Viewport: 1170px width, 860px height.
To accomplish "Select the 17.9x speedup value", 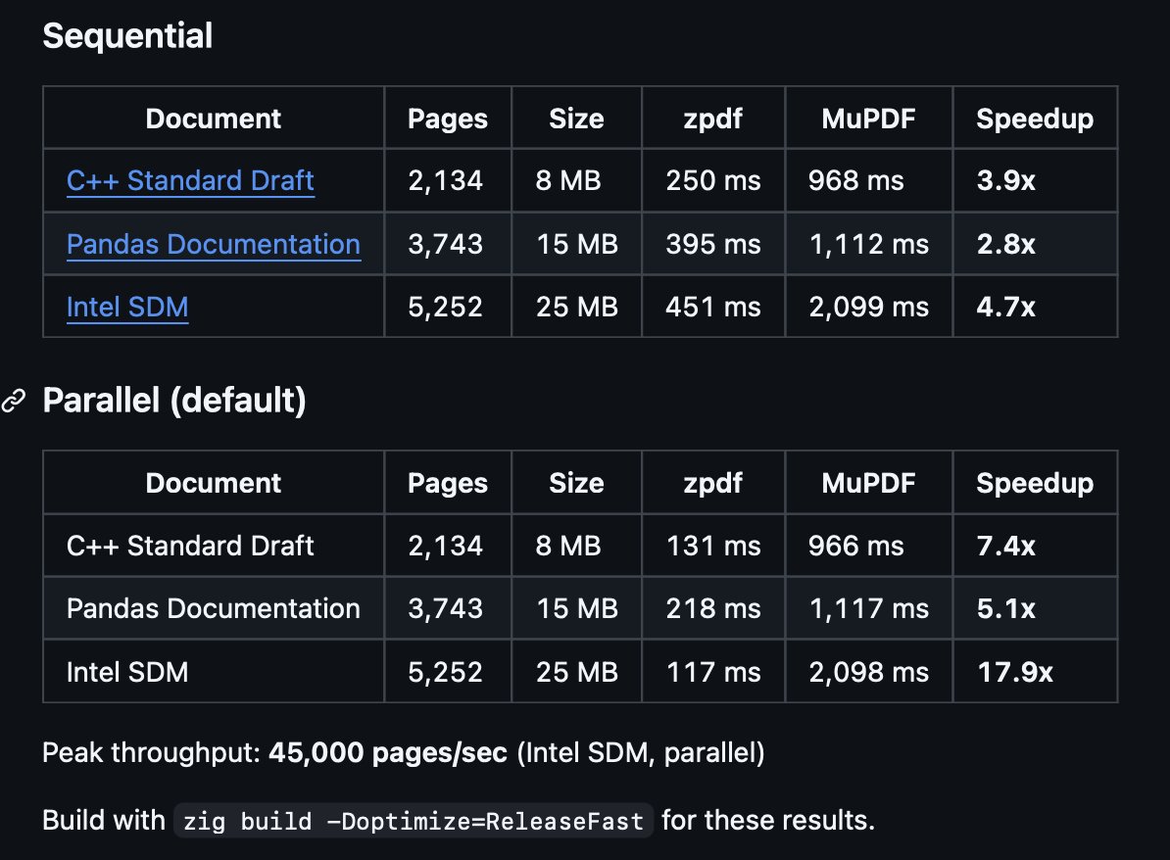I will tap(1015, 672).
